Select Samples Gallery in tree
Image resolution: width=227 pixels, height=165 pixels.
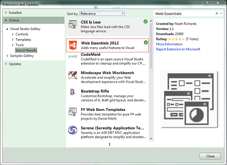coord(22,56)
